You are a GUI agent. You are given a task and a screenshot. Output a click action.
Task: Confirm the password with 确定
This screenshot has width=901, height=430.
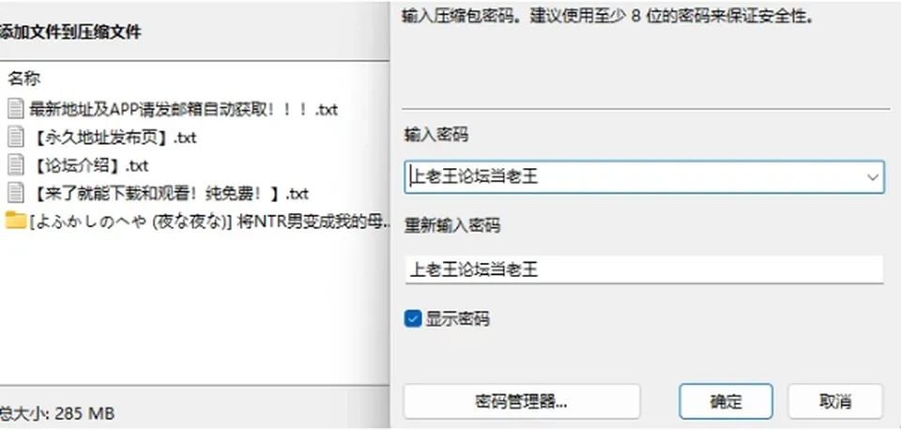pyautogui.click(x=725, y=401)
